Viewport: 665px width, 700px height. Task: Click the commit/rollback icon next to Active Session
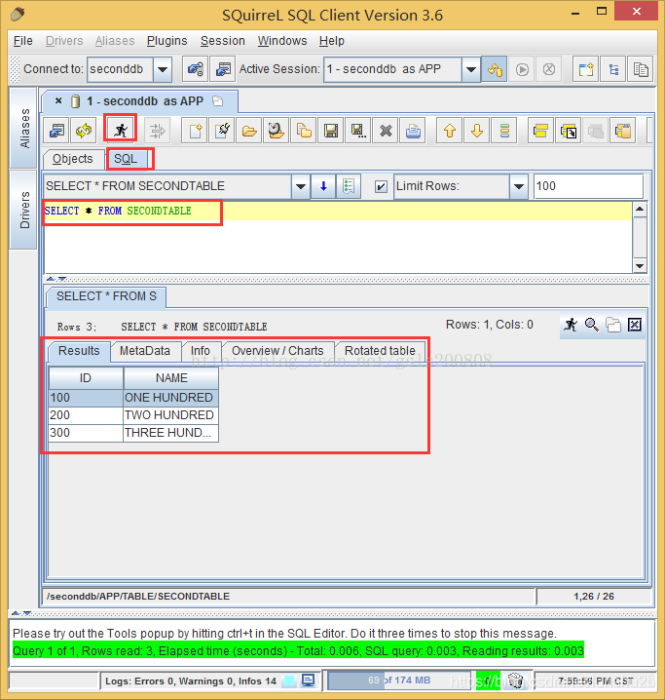point(495,69)
